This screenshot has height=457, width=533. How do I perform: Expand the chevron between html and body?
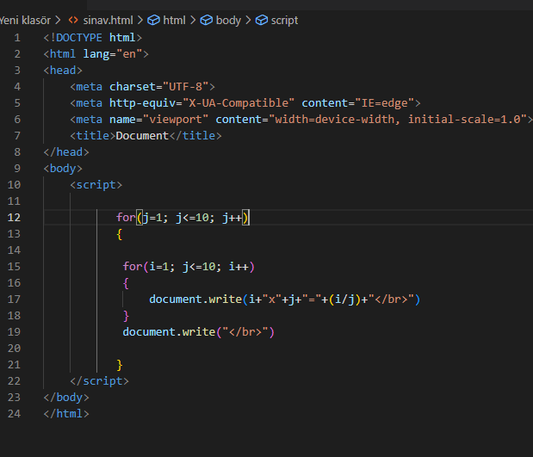(193, 21)
